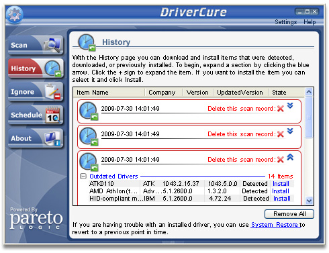Click the updated version 1043.5.0.0 cell

pos(223,184)
